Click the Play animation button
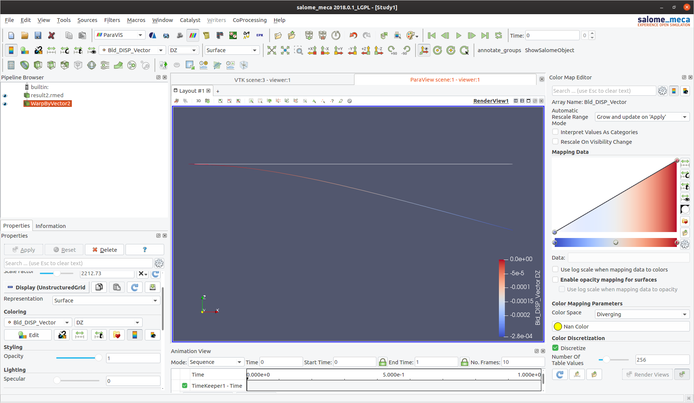 click(458, 35)
